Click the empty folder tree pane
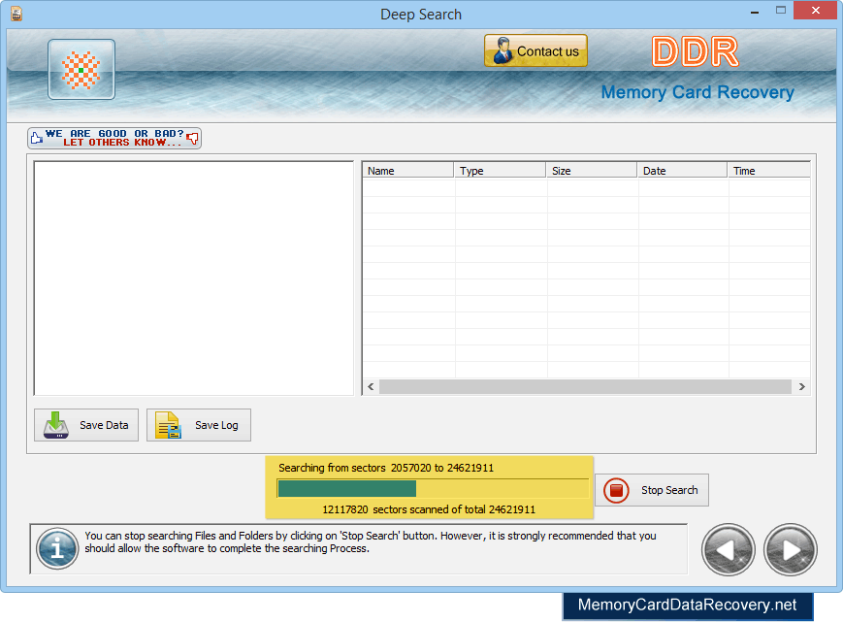The width and height of the screenshot is (843, 622). click(x=194, y=278)
